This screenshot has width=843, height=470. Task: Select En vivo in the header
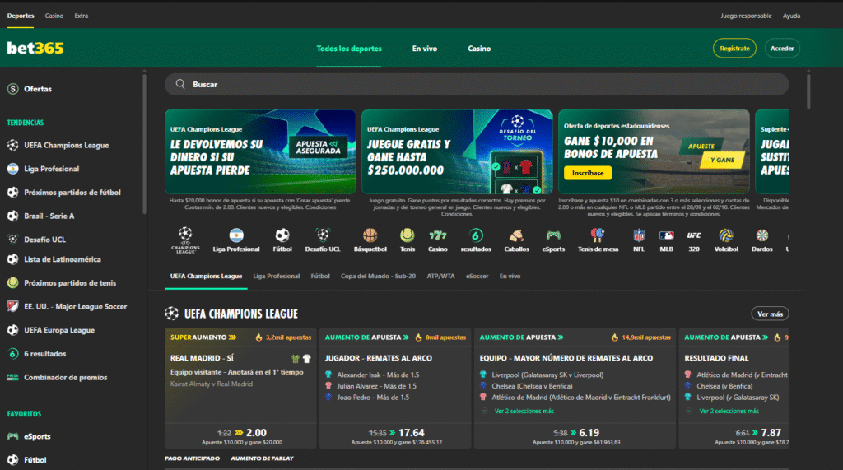(x=425, y=49)
